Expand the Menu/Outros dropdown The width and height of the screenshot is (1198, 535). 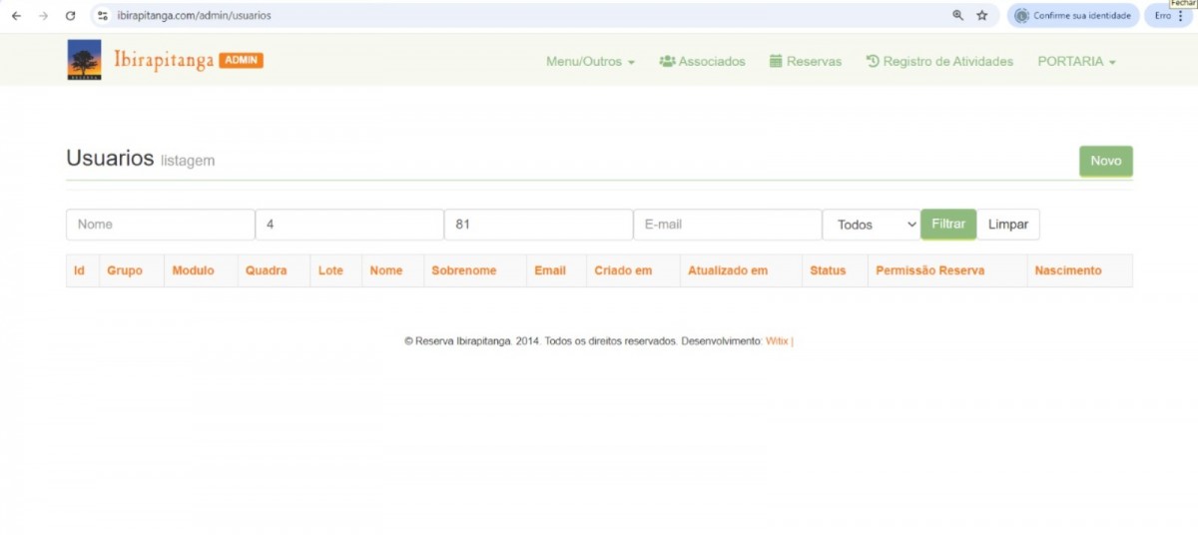tap(590, 62)
